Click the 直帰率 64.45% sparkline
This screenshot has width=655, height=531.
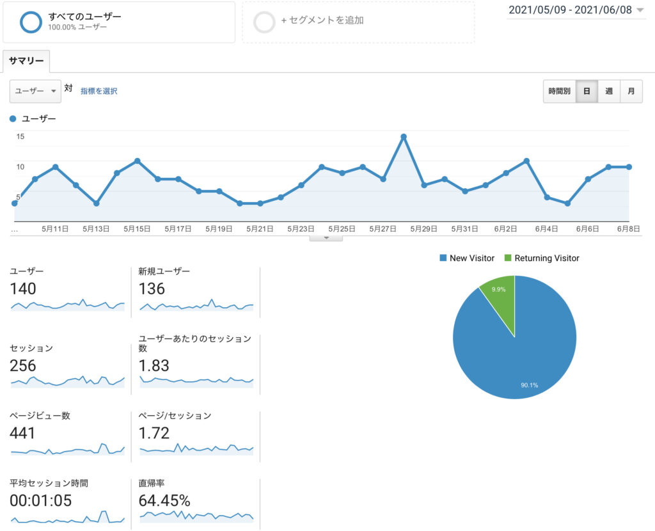(196, 517)
